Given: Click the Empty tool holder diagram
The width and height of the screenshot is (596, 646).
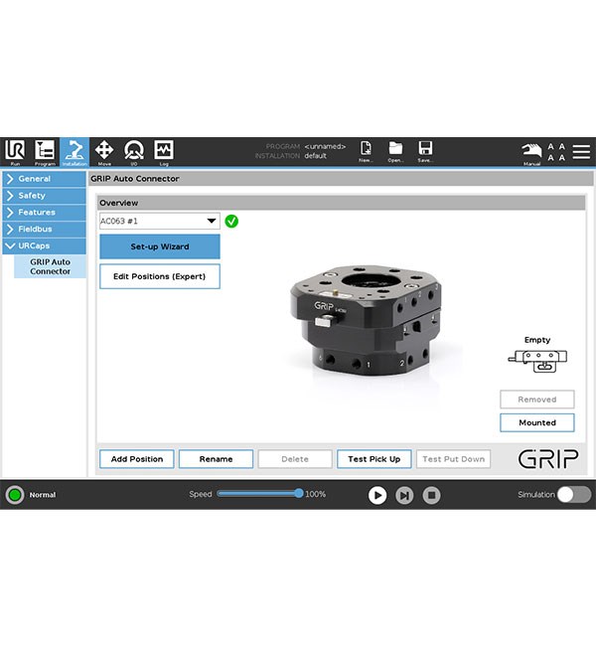Looking at the screenshot, I should [537, 362].
